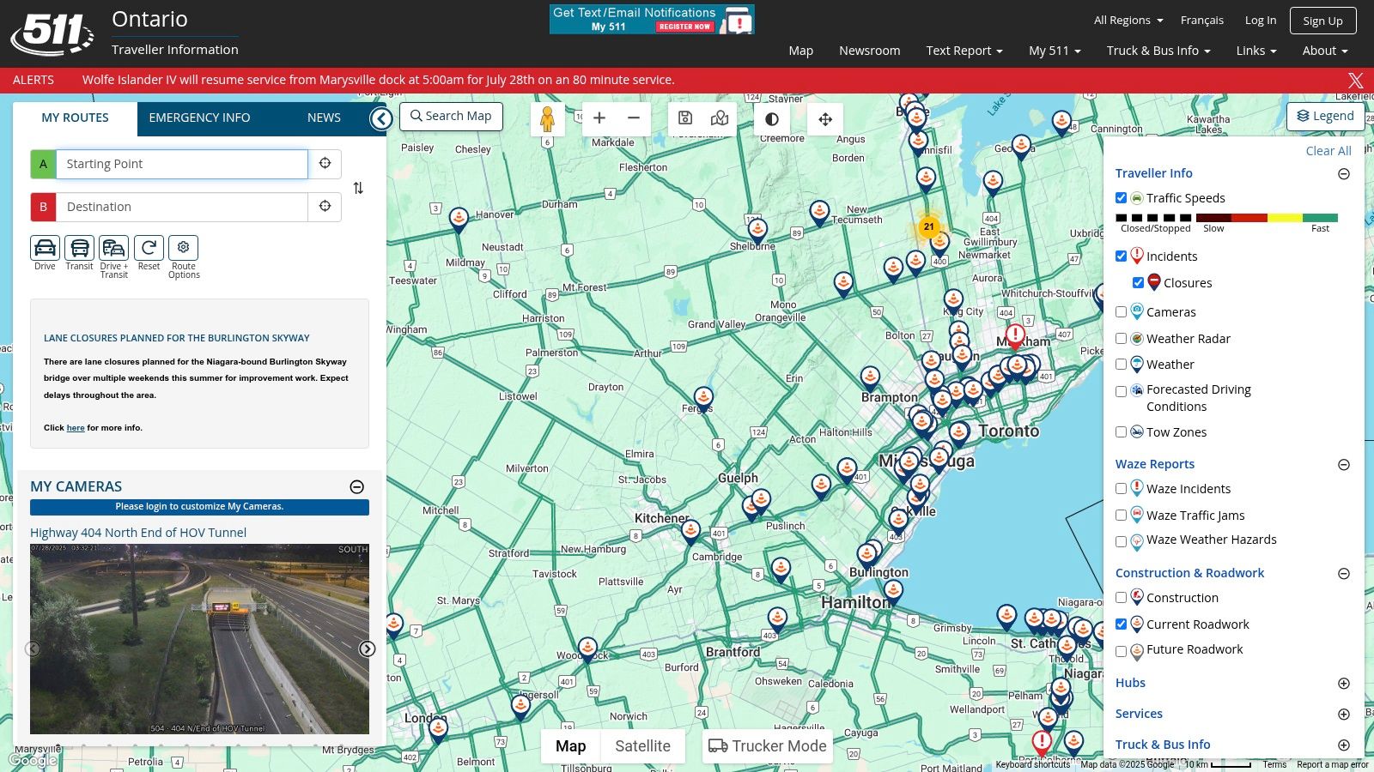Image resolution: width=1374 pixels, height=772 pixels.
Task: Click the Clear All link
Action: pos(1328,151)
